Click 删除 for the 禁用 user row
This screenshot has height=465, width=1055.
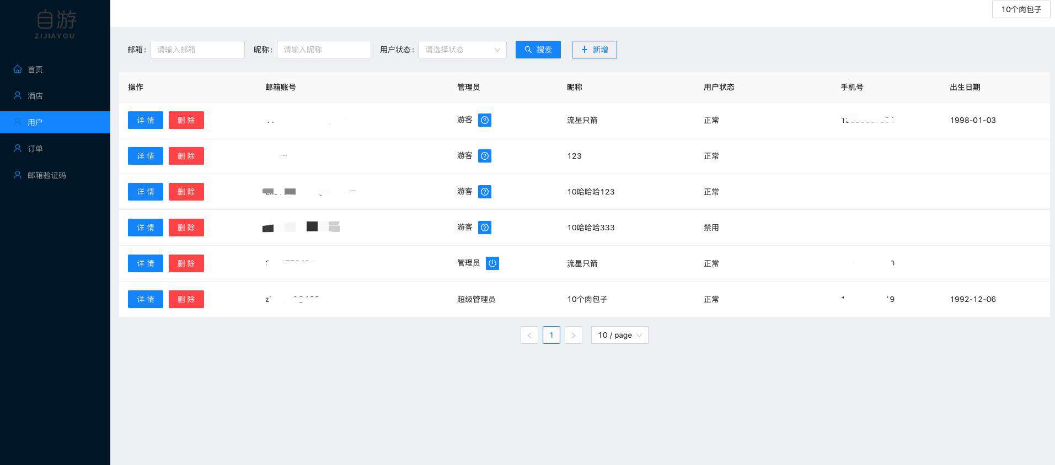186,228
